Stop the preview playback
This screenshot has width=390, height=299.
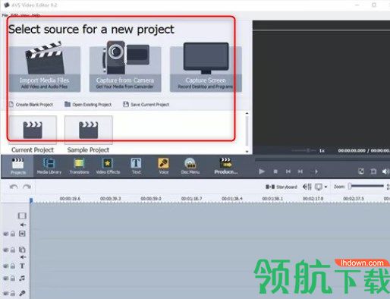275,172
